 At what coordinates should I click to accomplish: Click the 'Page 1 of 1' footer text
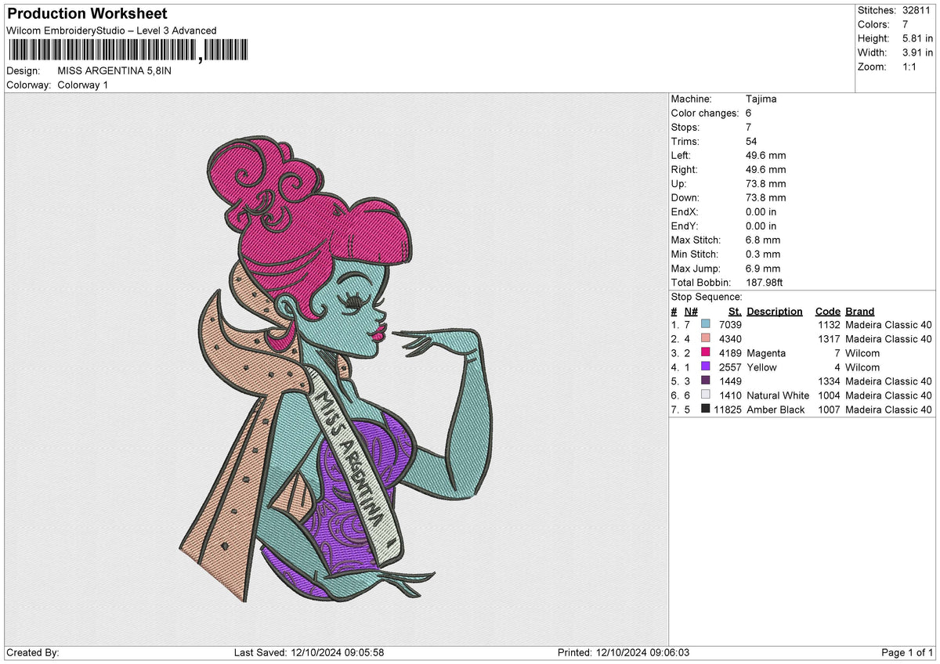907,653
